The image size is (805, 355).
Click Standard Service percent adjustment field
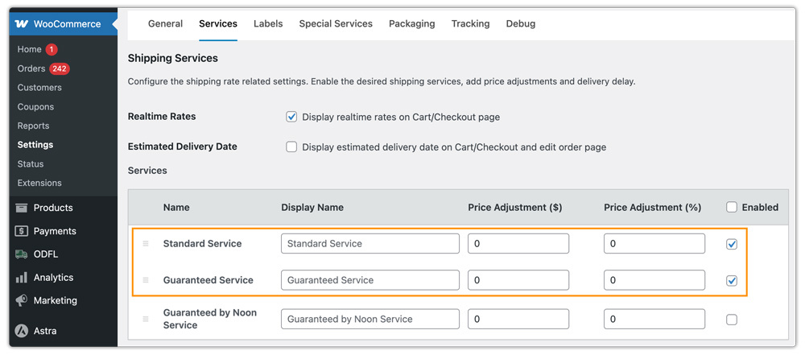[654, 244]
